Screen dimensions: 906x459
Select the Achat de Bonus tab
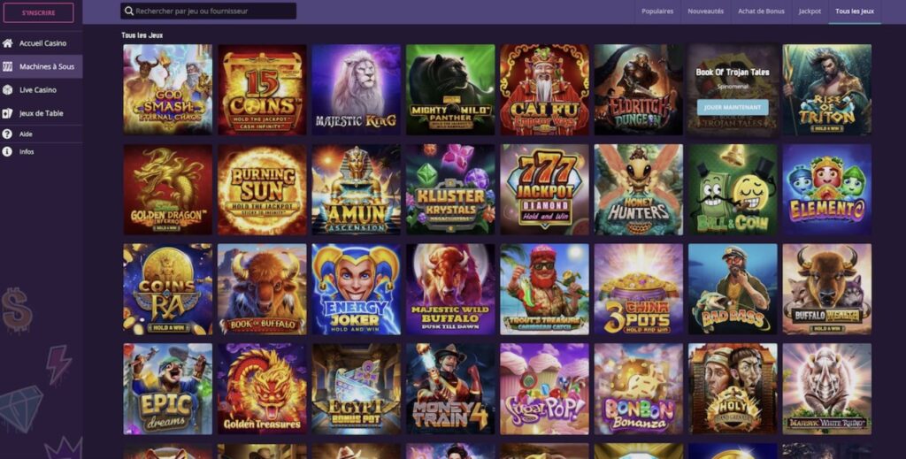pyautogui.click(x=761, y=11)
